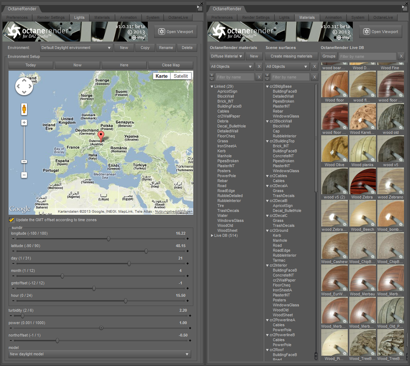Screen dimensions: 410x366
Task: Delete the current environment
Action: [x=187, y=48]
